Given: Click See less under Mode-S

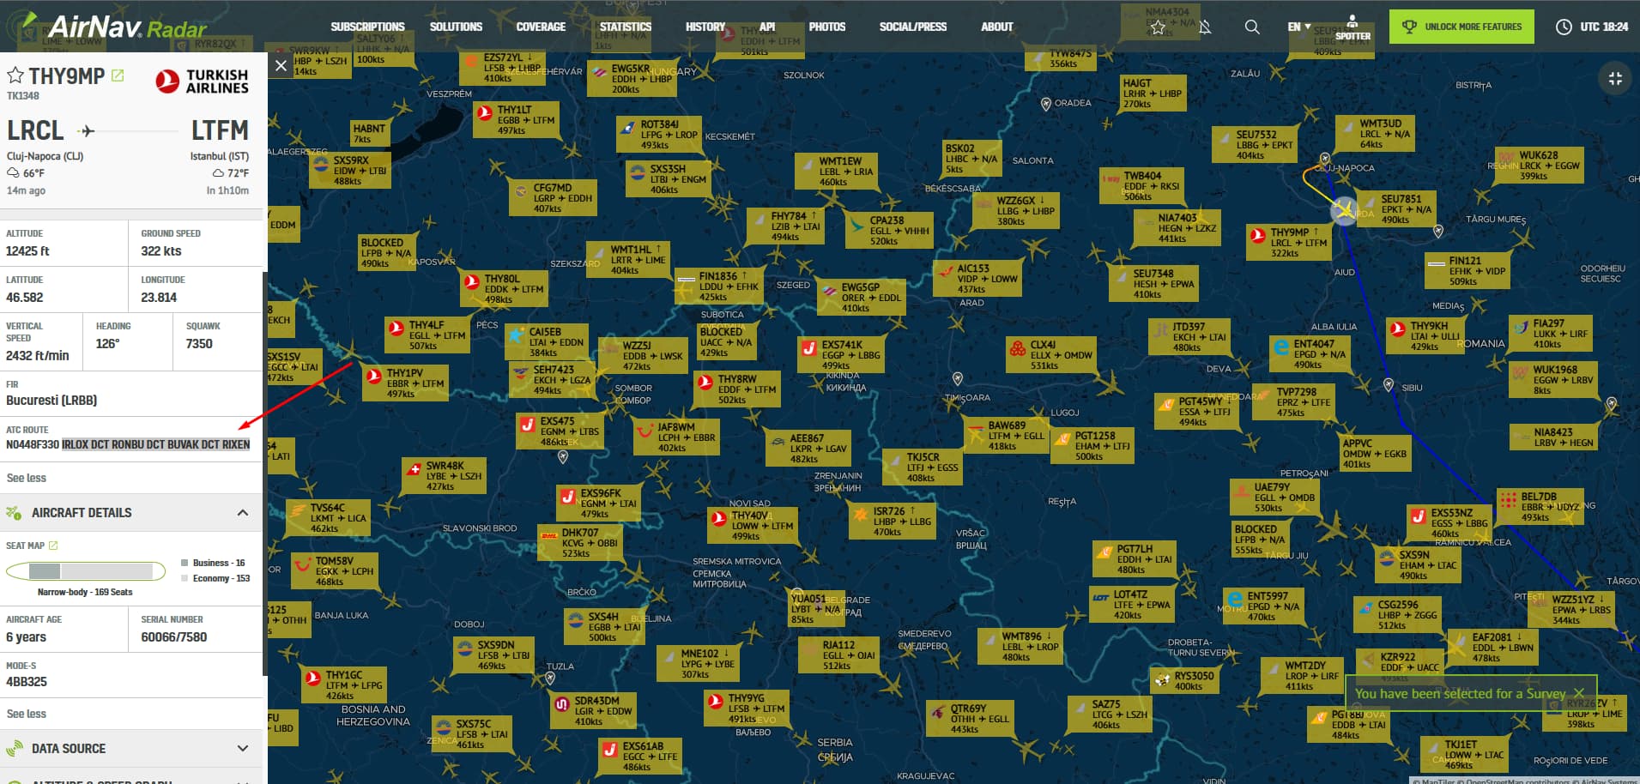Looking at the screenshot, I should tap(27, 715).
